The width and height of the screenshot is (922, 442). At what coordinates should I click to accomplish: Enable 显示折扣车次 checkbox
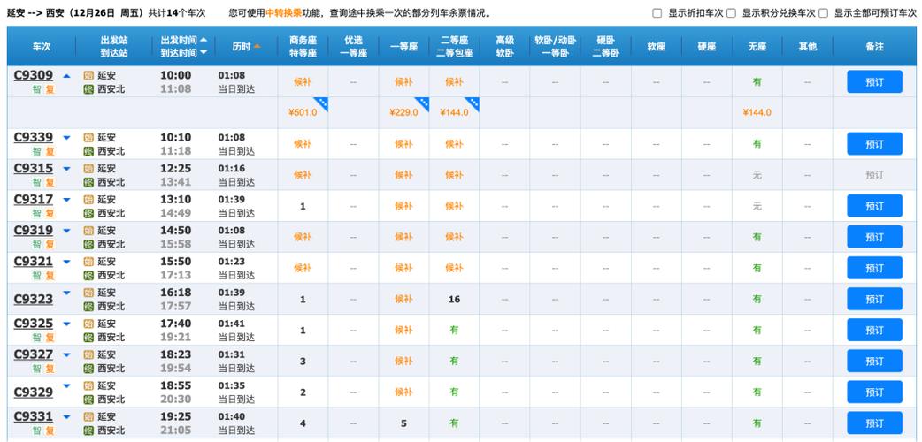(x=657, y=13)
